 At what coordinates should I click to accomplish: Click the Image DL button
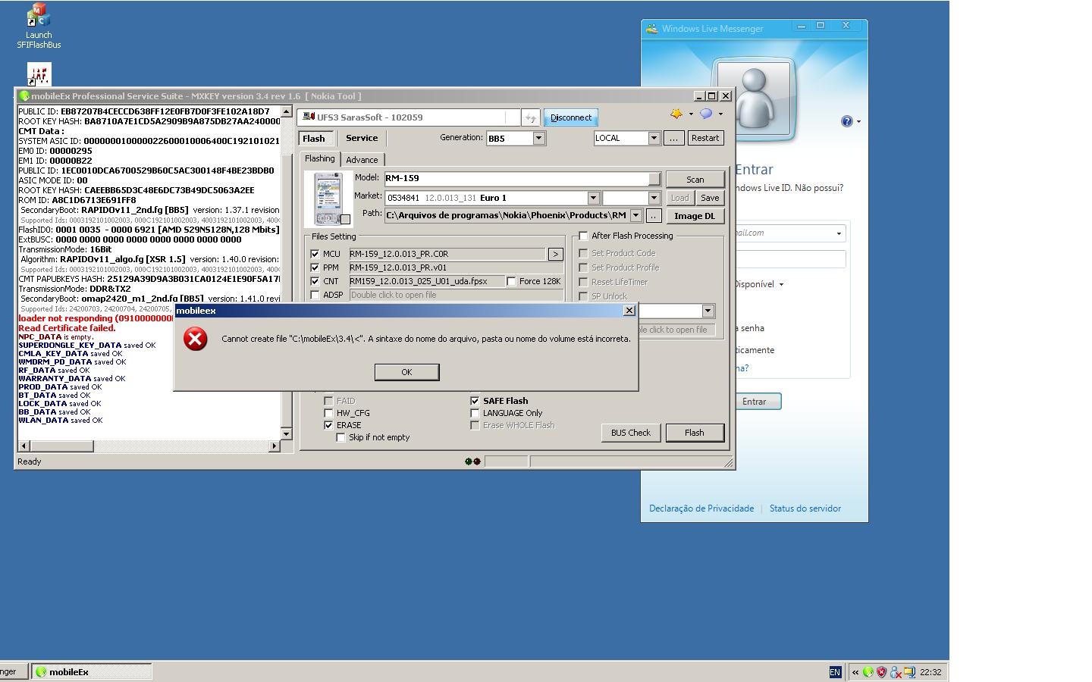695,216
